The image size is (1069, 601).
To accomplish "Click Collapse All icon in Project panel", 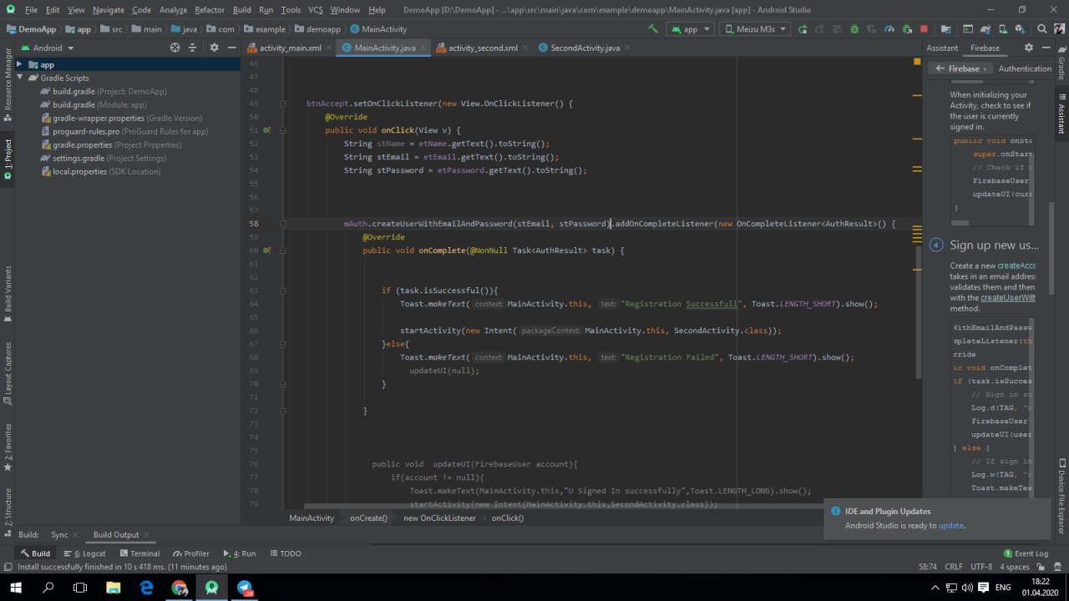I will coord(193,48).
